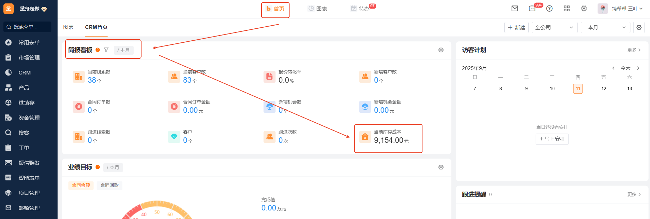The image size is (650, 219).
Task: Click the 客户 diamond card icon
Action: tap(174, 137)
